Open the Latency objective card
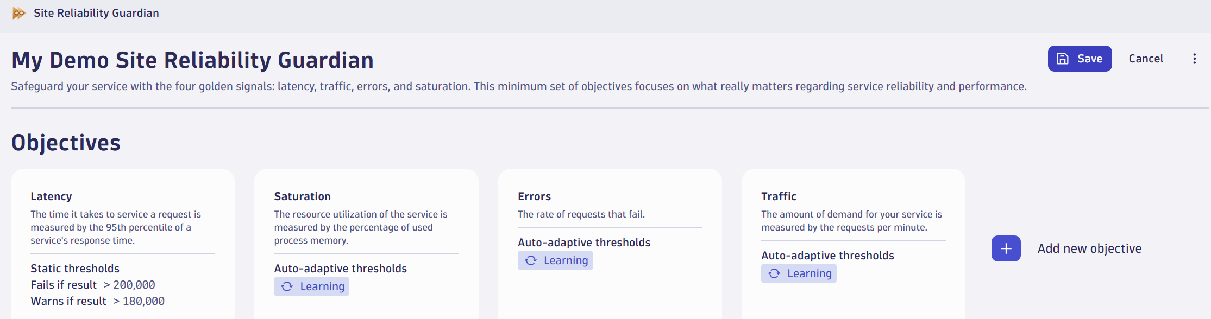1211x319 pixels. pos(123,244)
